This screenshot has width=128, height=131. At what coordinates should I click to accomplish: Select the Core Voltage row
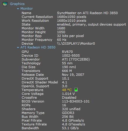pos(48,94)
